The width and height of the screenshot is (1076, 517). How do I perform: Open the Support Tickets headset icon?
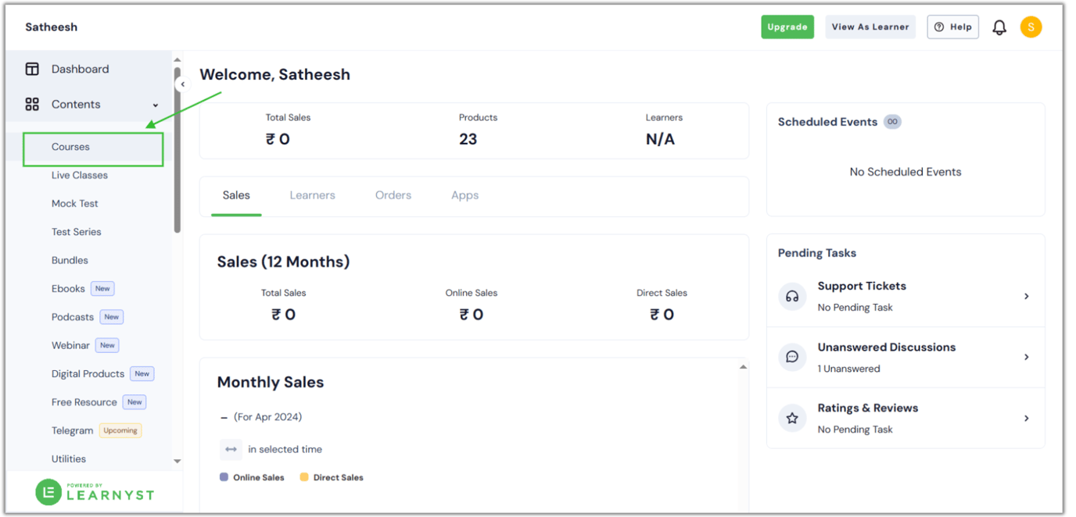[x=791, y=296]
